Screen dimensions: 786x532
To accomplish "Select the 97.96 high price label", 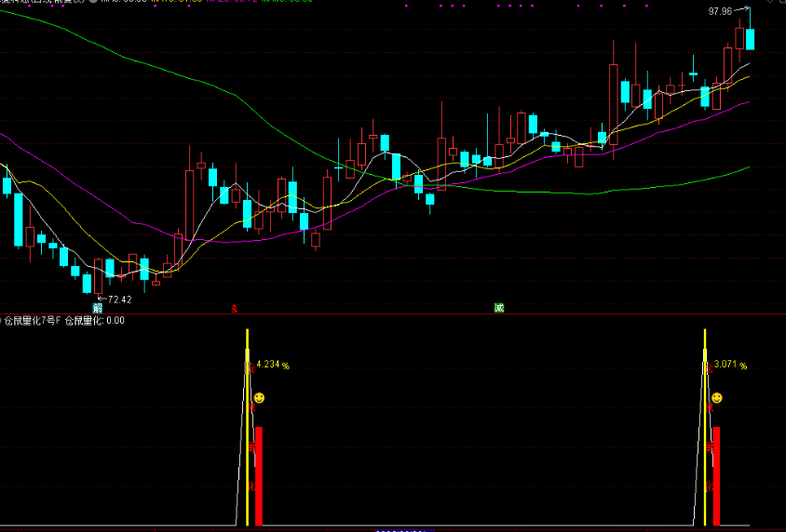I will point(721,11).
